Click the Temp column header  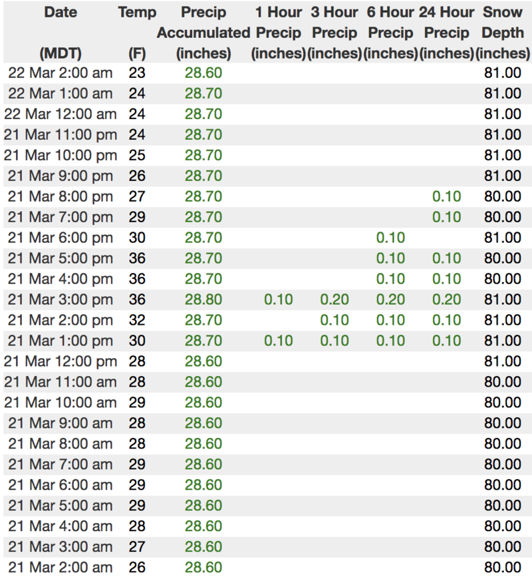137,12
